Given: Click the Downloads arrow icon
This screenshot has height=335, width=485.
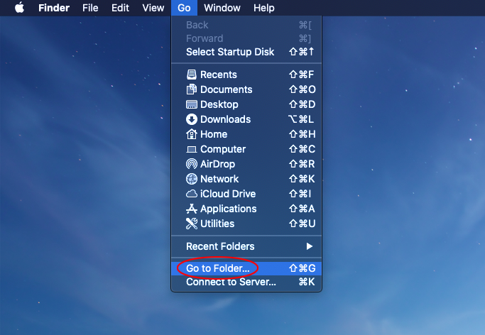Looking at the screenshot, I should pyautogui.click(x=192, y=119).
